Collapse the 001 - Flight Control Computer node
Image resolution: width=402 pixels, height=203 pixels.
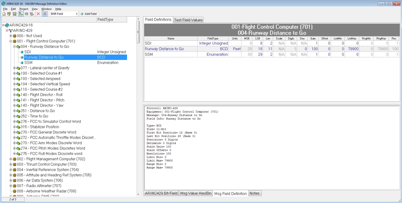click(x=11, y=41)
